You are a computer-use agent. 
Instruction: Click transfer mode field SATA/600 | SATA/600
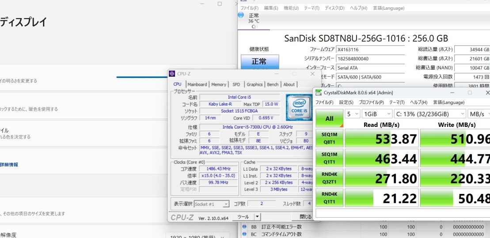[x=370, y=77]
